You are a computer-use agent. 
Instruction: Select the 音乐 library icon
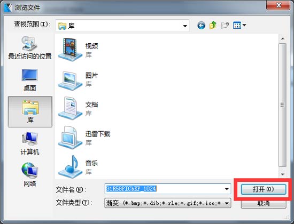click(x=70, y=167)
